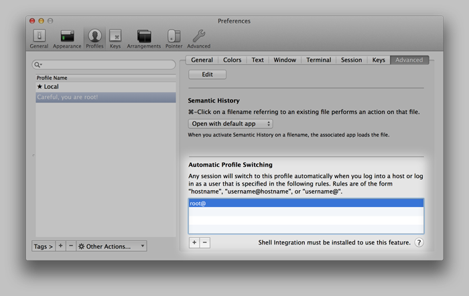469x296 pixels.
Task: Open the Arrangements preferences pane
Action: pos(144,38)
